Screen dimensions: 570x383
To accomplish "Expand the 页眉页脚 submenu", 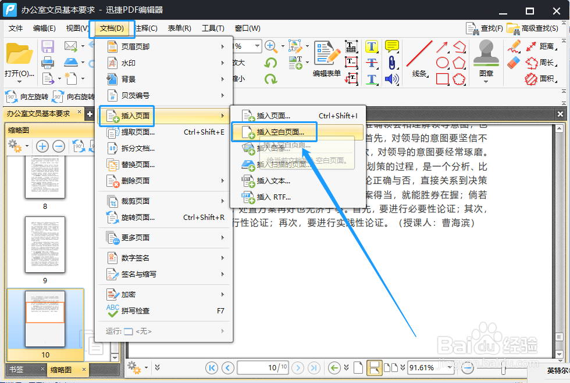I will [163, 46].
